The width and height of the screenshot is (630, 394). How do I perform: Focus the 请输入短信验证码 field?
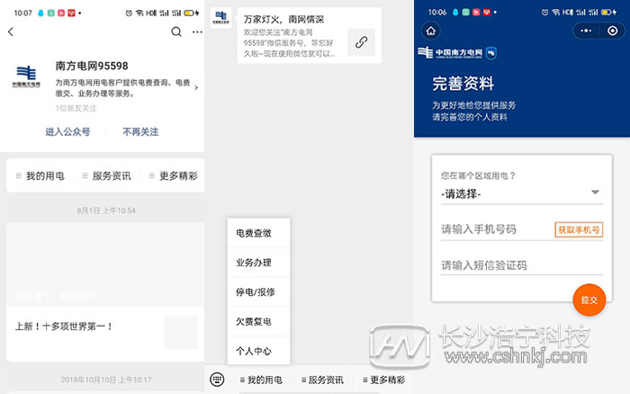click(x=521, y=265)
